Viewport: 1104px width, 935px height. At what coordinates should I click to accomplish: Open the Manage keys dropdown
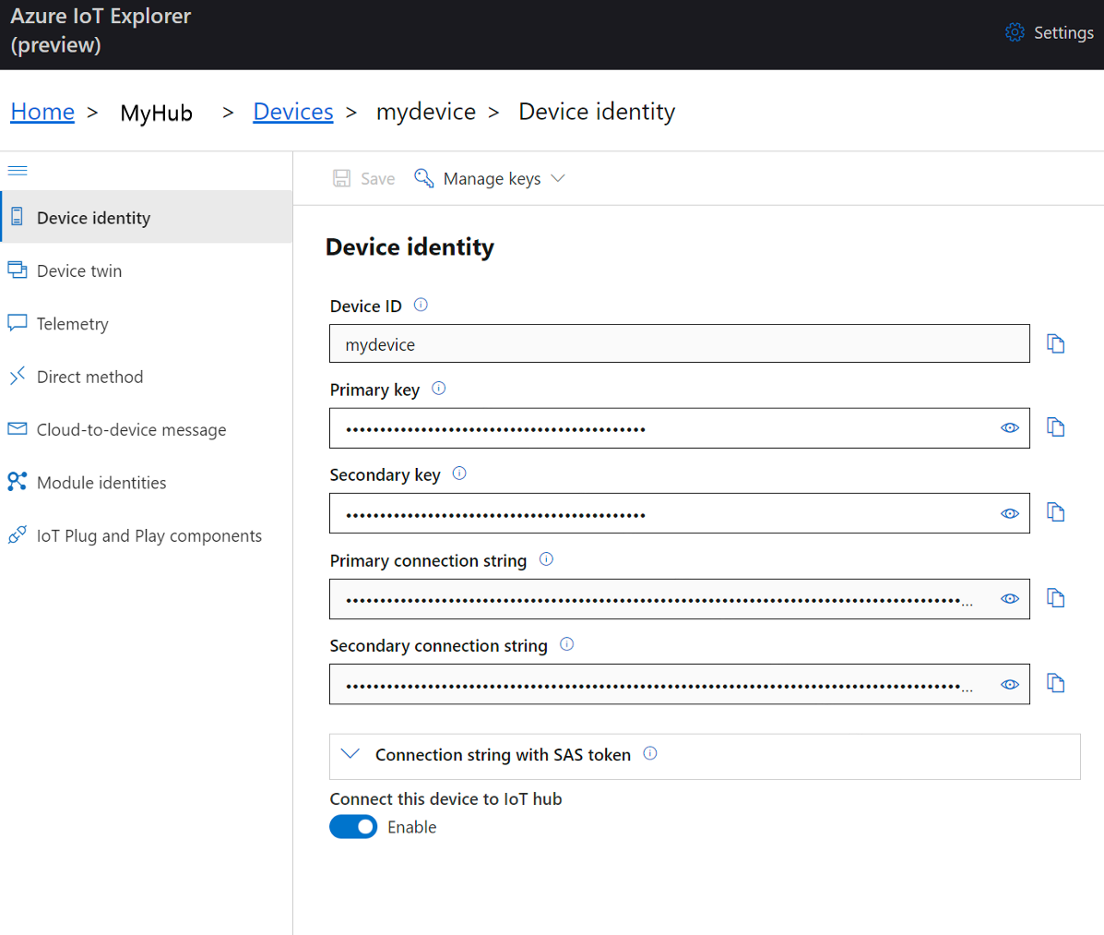490,178
